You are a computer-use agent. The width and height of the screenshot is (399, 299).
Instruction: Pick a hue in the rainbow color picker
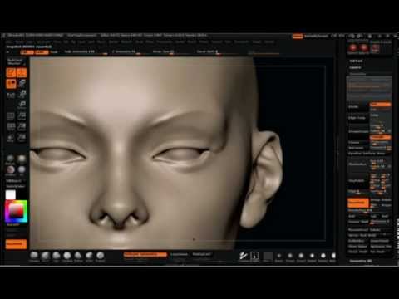pos(16,212)
